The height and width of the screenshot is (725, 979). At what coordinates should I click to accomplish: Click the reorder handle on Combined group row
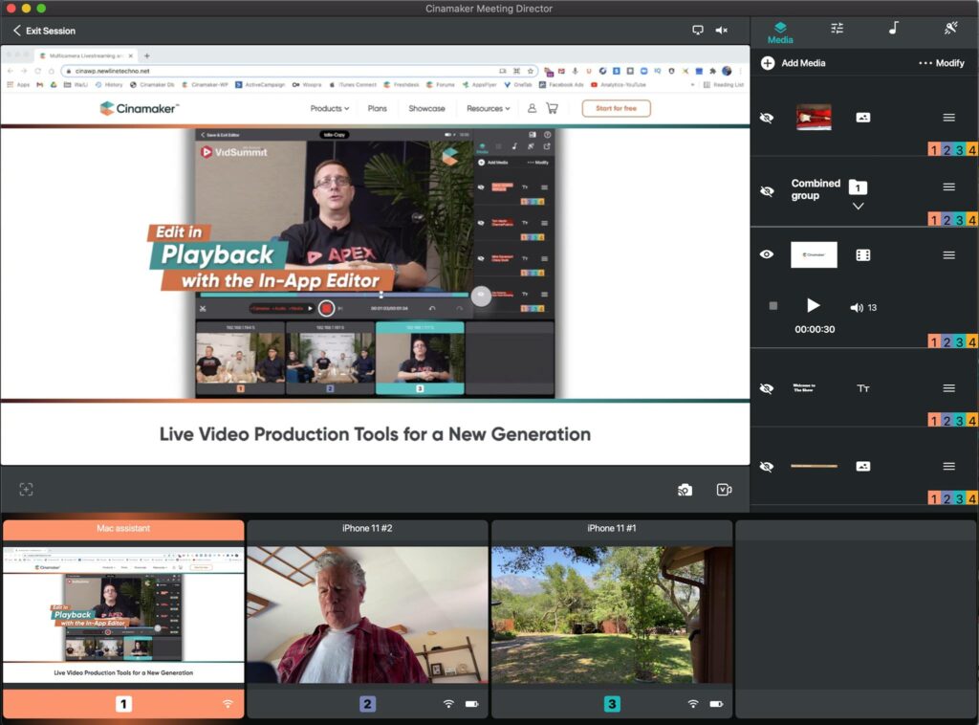coord(949,187)
